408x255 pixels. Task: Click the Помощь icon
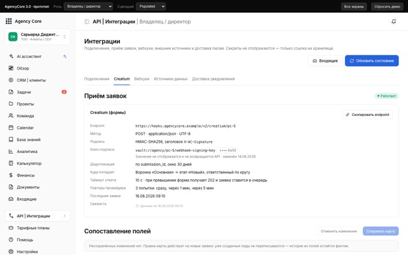pos(11,240)
